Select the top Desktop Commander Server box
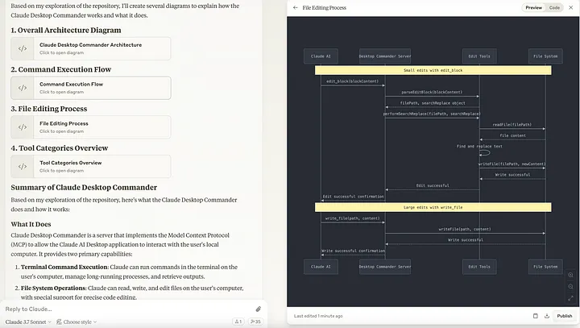580x328 pixels. (x=385, y=56)
